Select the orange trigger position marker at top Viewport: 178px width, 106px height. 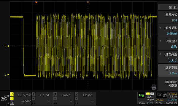pyautogui.click(x=36, y=2)
